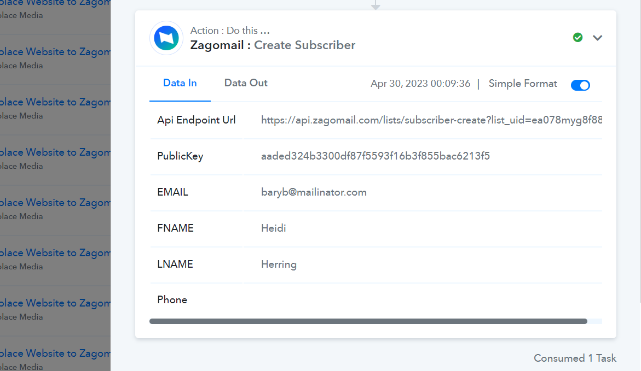
Task: Click the Consumed 1 Task text
Action: (575, 358)
